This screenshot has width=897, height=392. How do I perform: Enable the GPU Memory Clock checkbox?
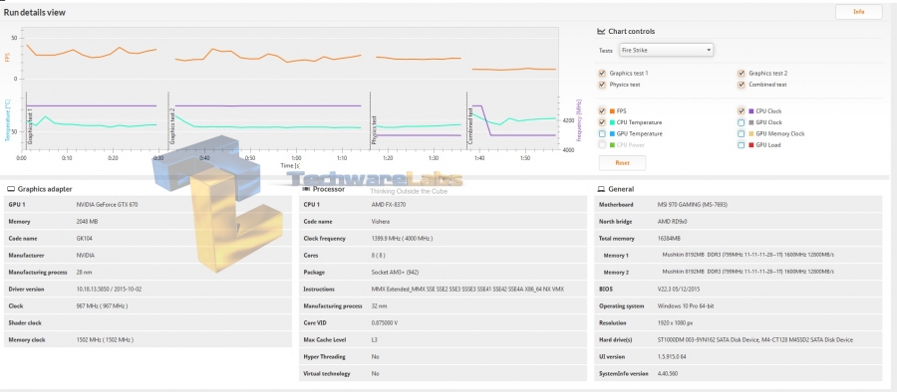click(742, 133)
